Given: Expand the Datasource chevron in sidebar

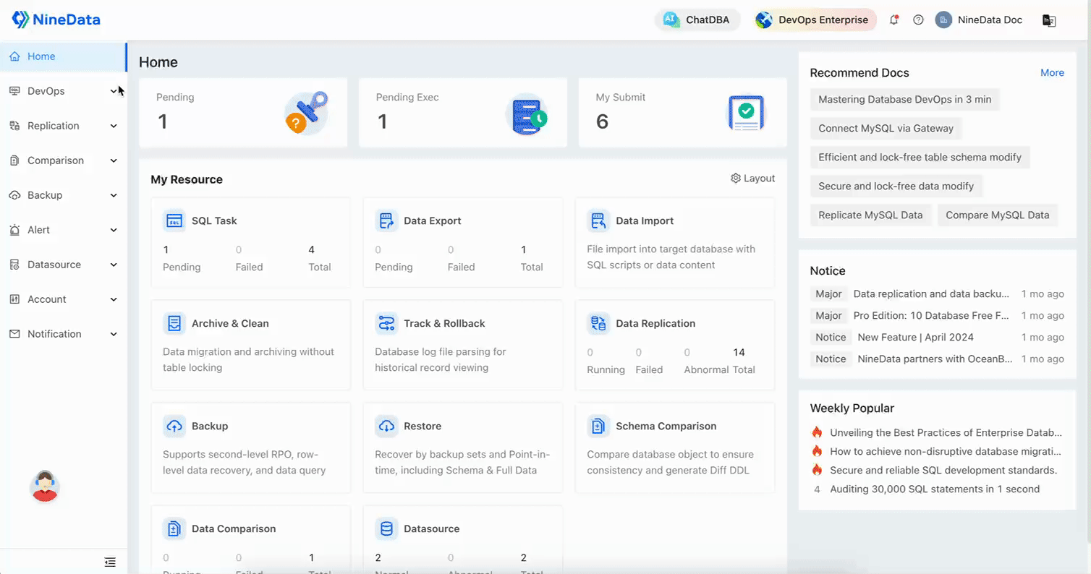Looking at the screenshot, I should click(x=114, y=265).
